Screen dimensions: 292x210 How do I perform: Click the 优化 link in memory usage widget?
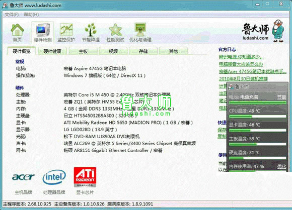pyautogui.click(x=281, y=166)
